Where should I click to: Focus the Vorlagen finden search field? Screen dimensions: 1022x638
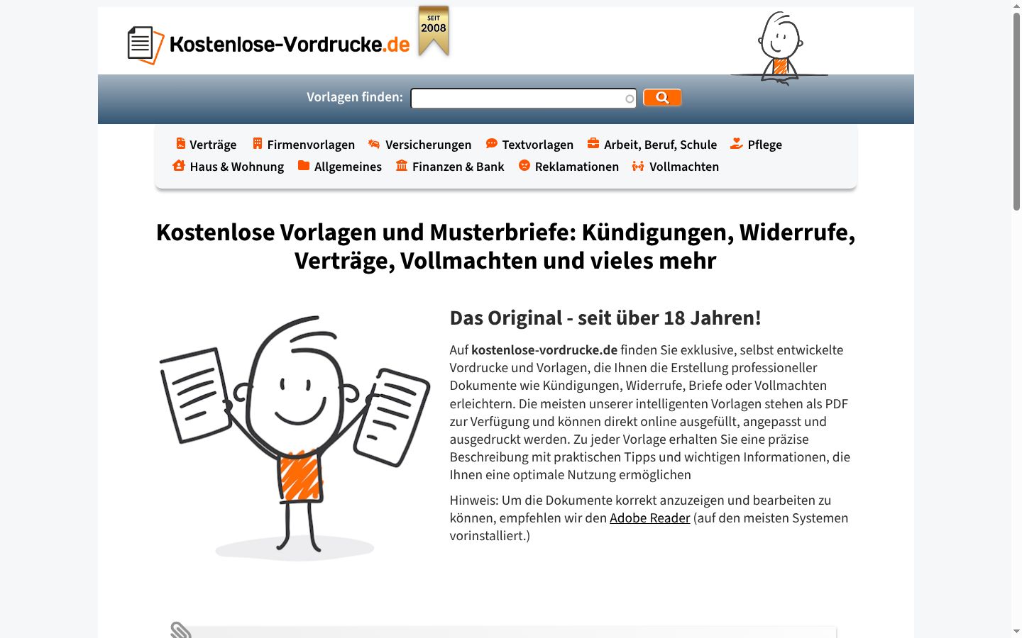point(524,99)
